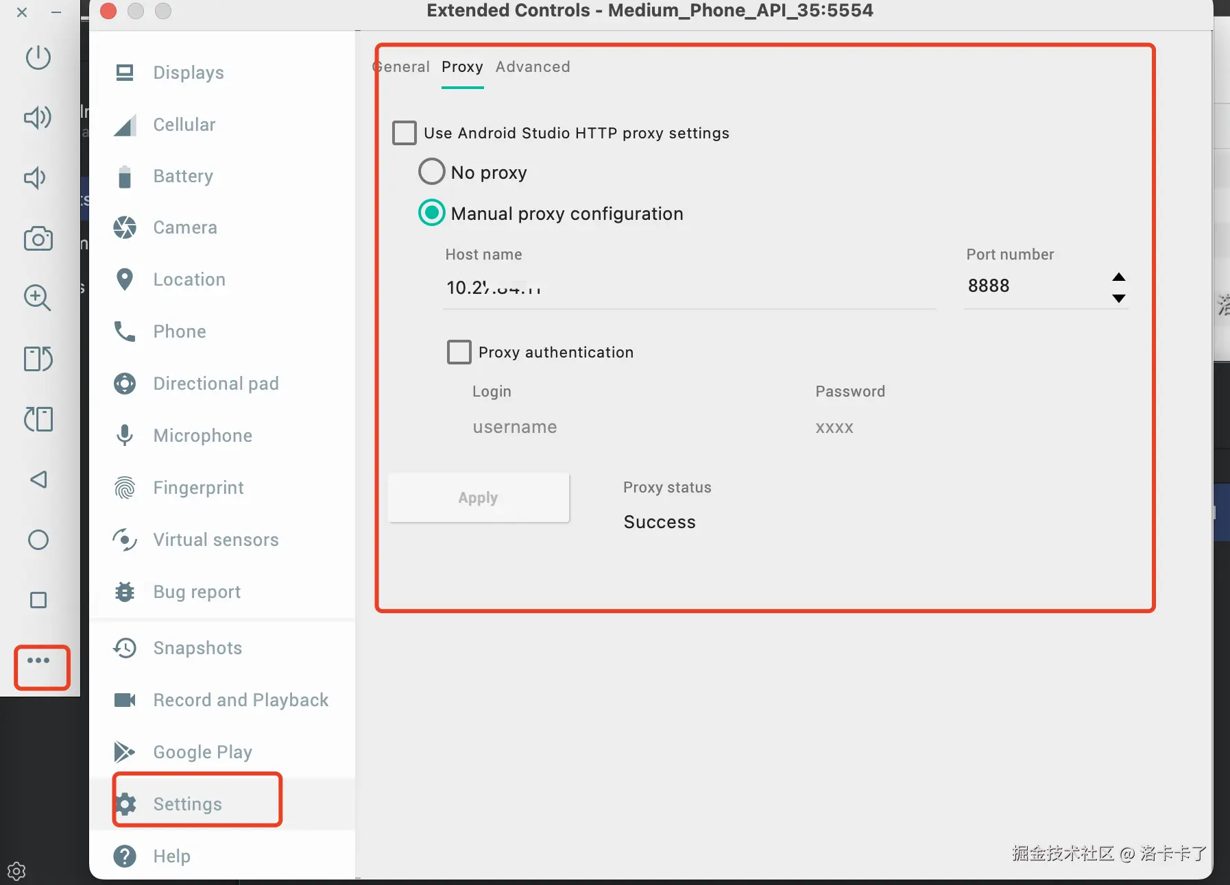
Task: Select Battery in the sidebar
Action: tap(222, 176)
